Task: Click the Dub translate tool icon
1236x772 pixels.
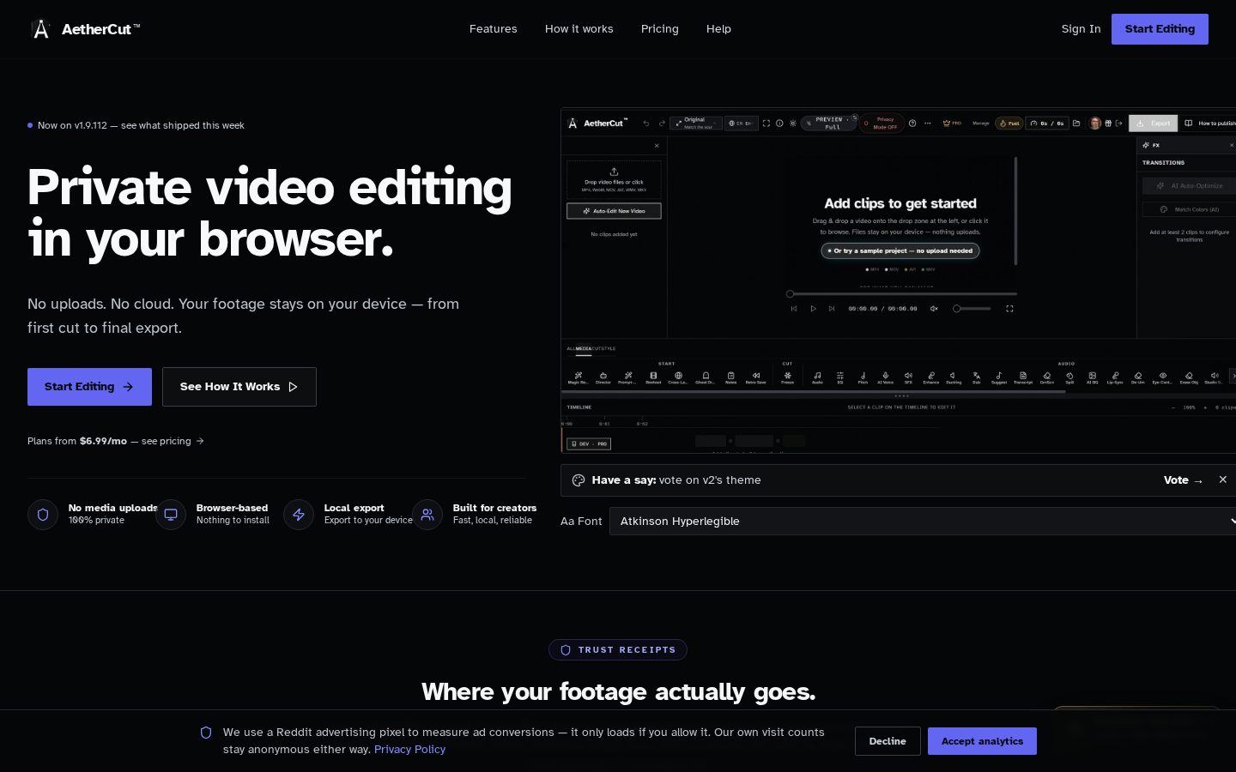Action: 977,376
